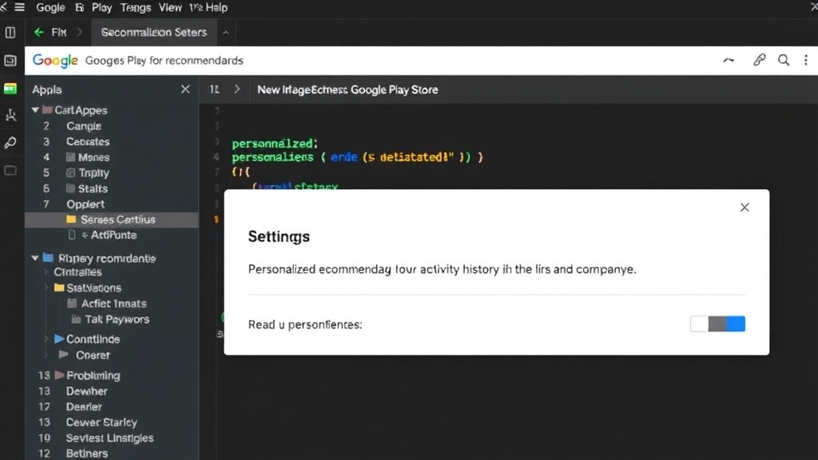The image size is (818, 460).
Task: Open the three-dot more options menu
Action: pyautogui.click(x=806, y=61)
